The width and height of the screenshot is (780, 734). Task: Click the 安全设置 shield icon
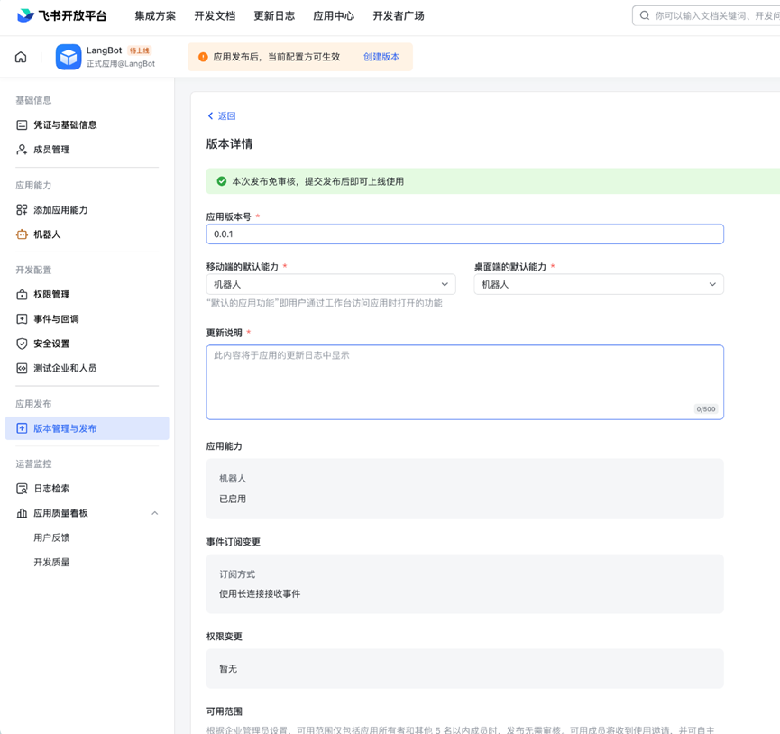(x=22, y=344)
